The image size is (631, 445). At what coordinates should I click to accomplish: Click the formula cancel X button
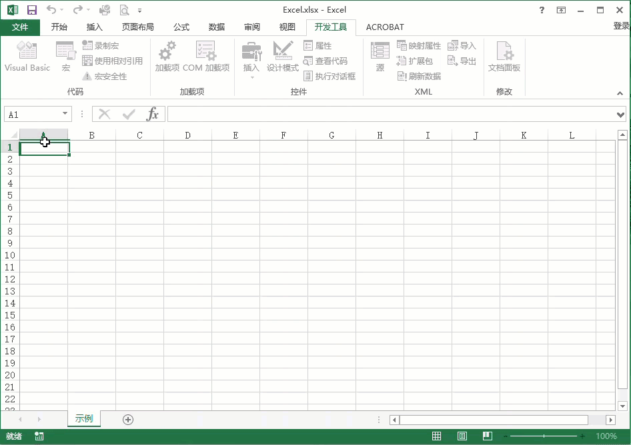pyautogui.click(x=105, y=114)
